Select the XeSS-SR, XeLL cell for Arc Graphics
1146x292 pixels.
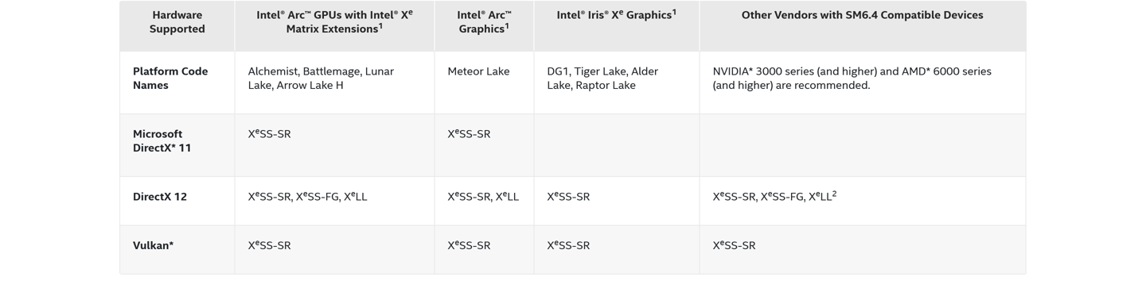tap(483, 196)
